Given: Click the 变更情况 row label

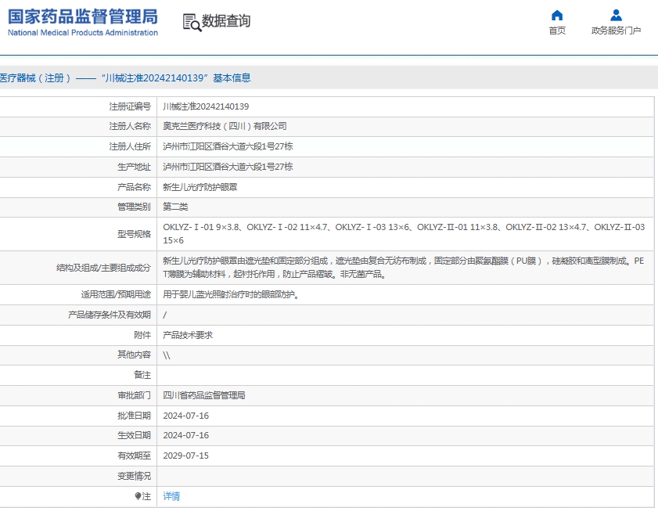Looking at the screenshot, I should [134, 476].
